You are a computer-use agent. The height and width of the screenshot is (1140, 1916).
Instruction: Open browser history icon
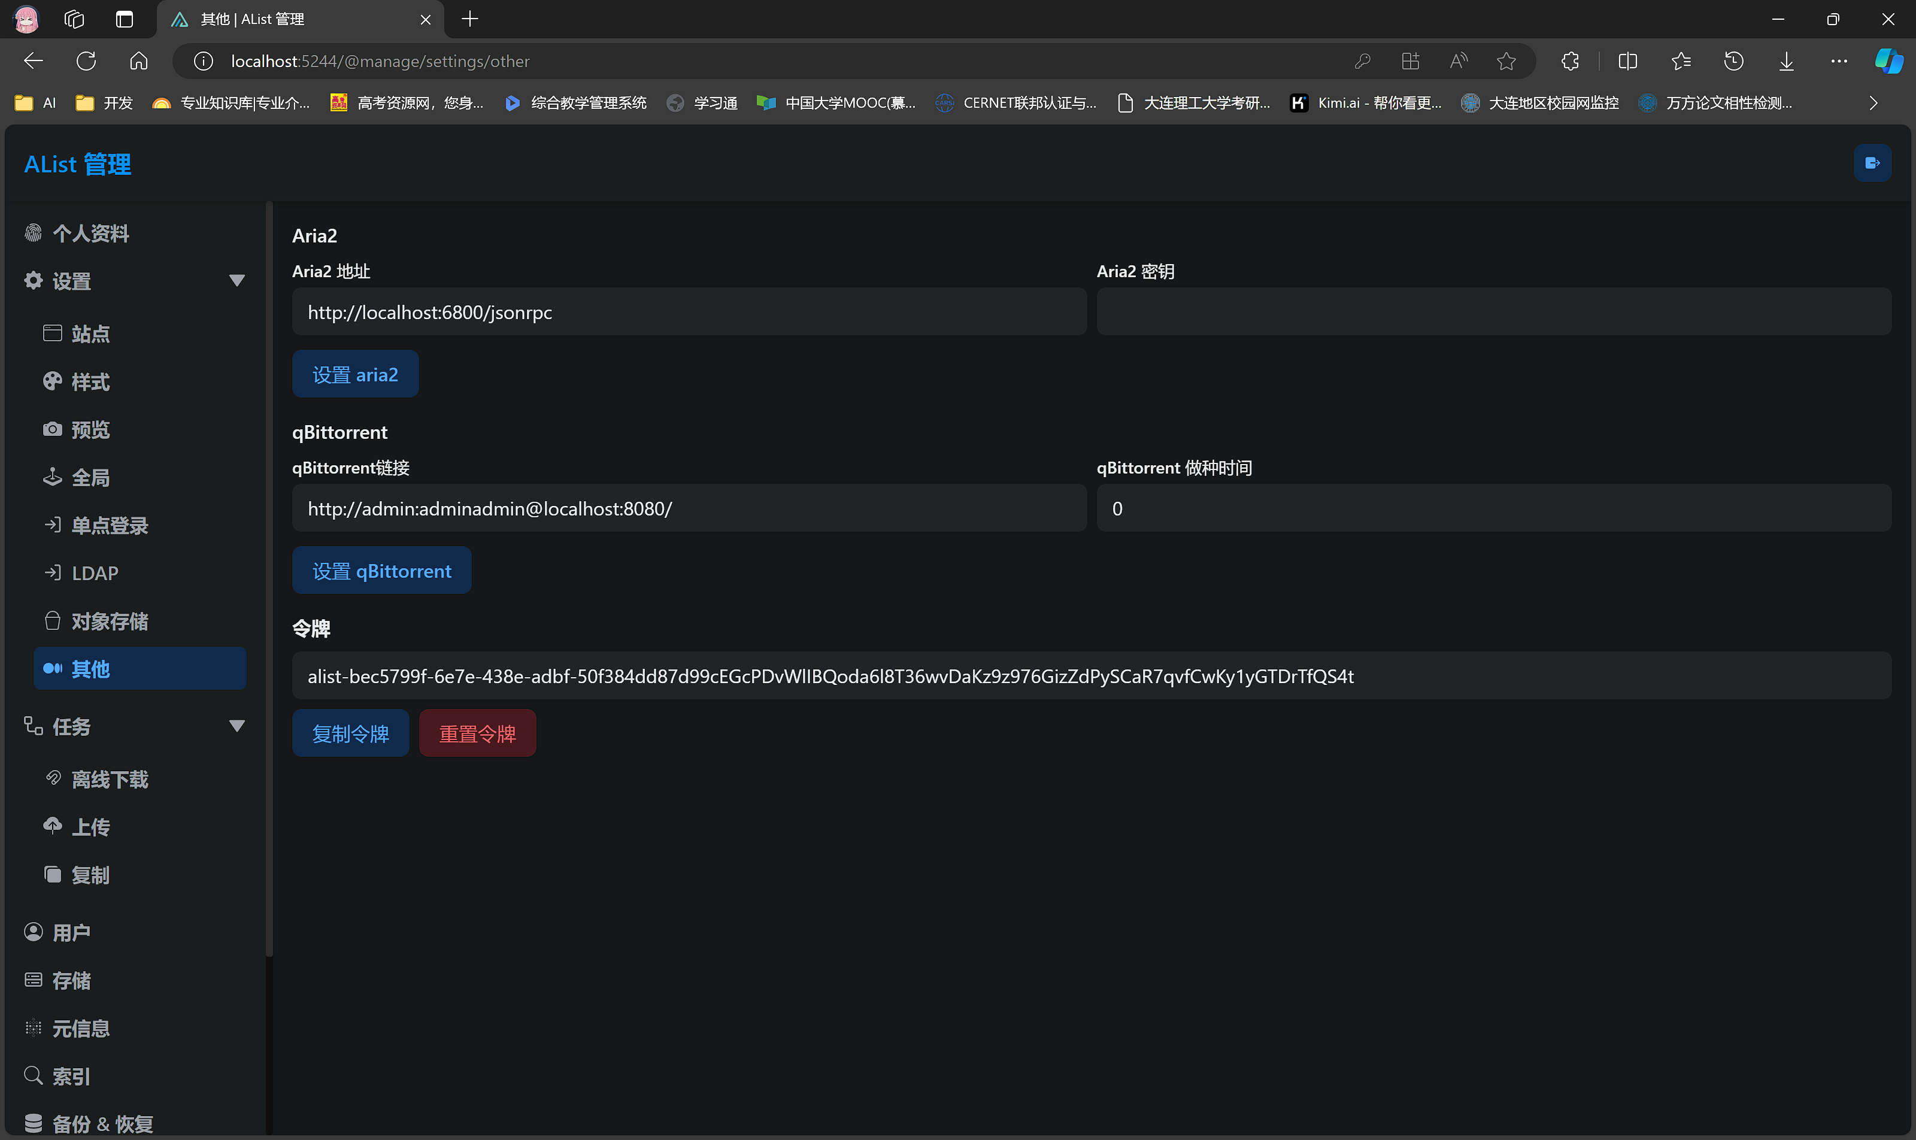[x=1734, y=60]
